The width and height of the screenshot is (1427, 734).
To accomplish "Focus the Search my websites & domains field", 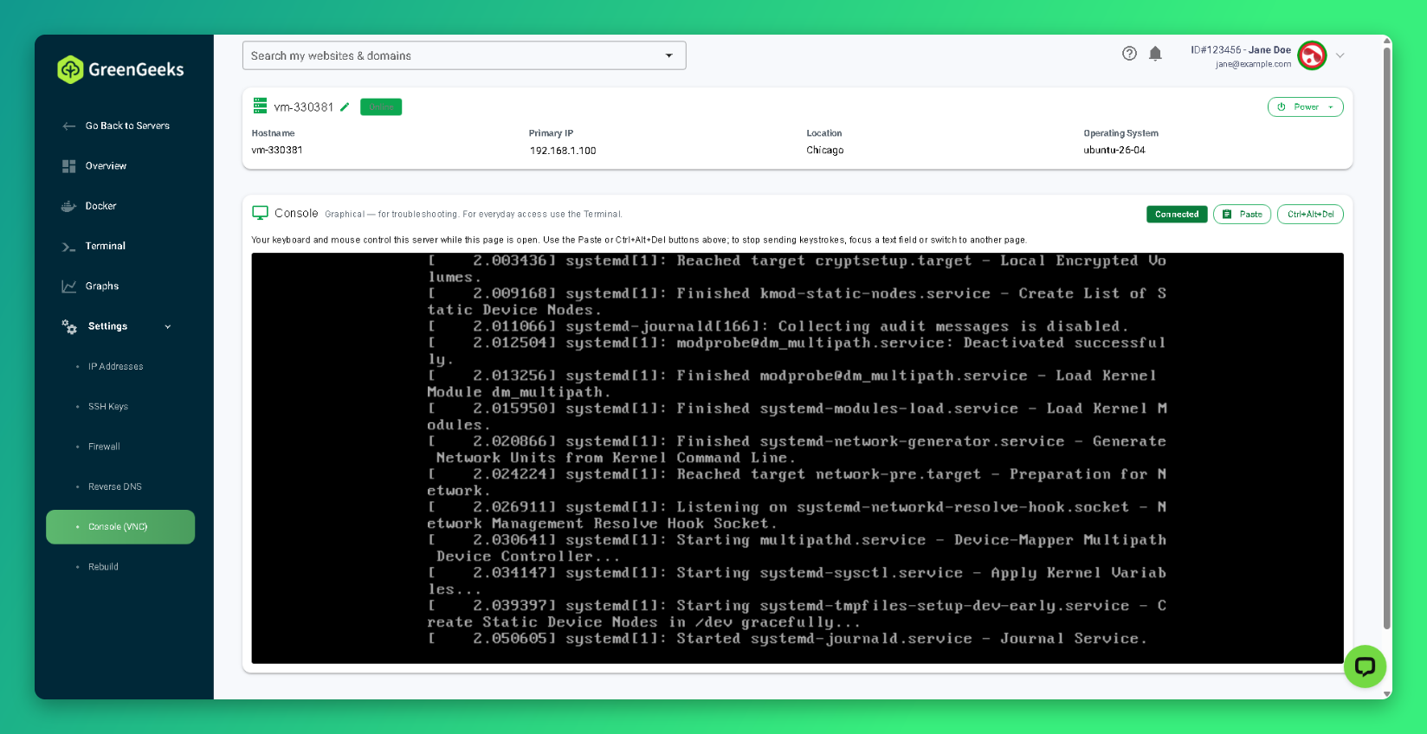I will pyautogui.click(x=464, y=55).
